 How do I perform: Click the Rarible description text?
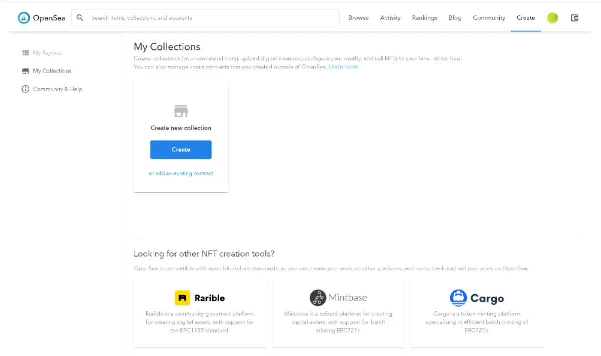pyautogui.click(x=200, y=322)
